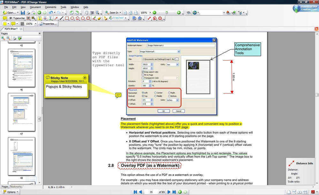319x195 pixels.
Task: Click Download PDF Creation Tools
Action: click(x=305, y=8)
